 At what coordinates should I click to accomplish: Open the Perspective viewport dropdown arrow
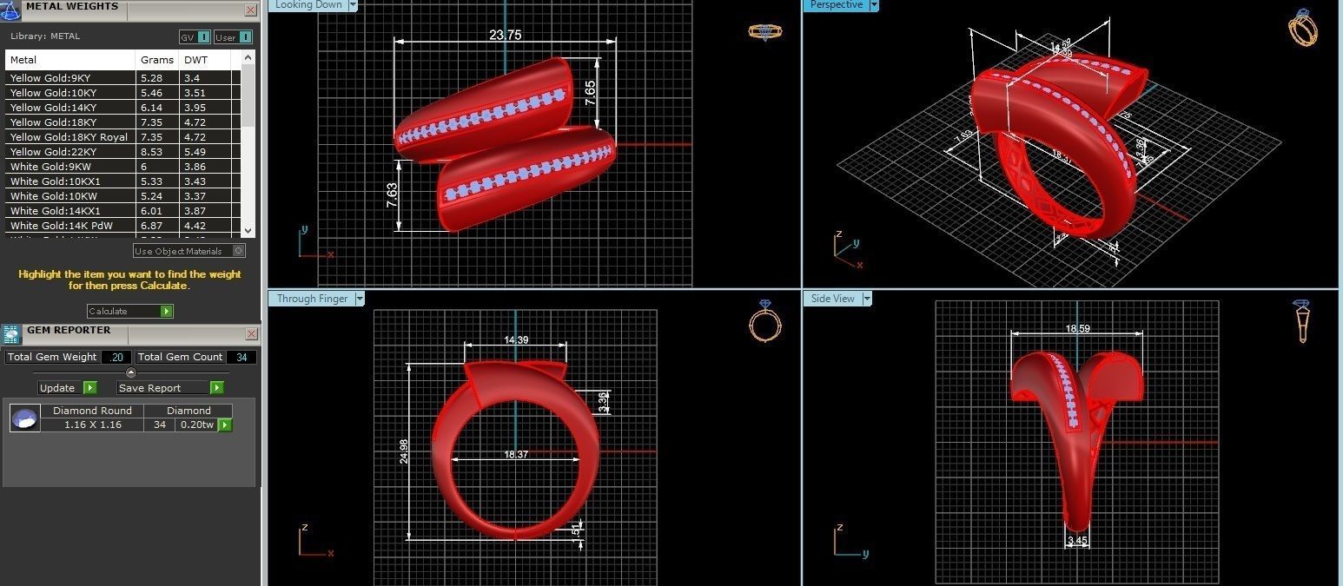[873, 4]
